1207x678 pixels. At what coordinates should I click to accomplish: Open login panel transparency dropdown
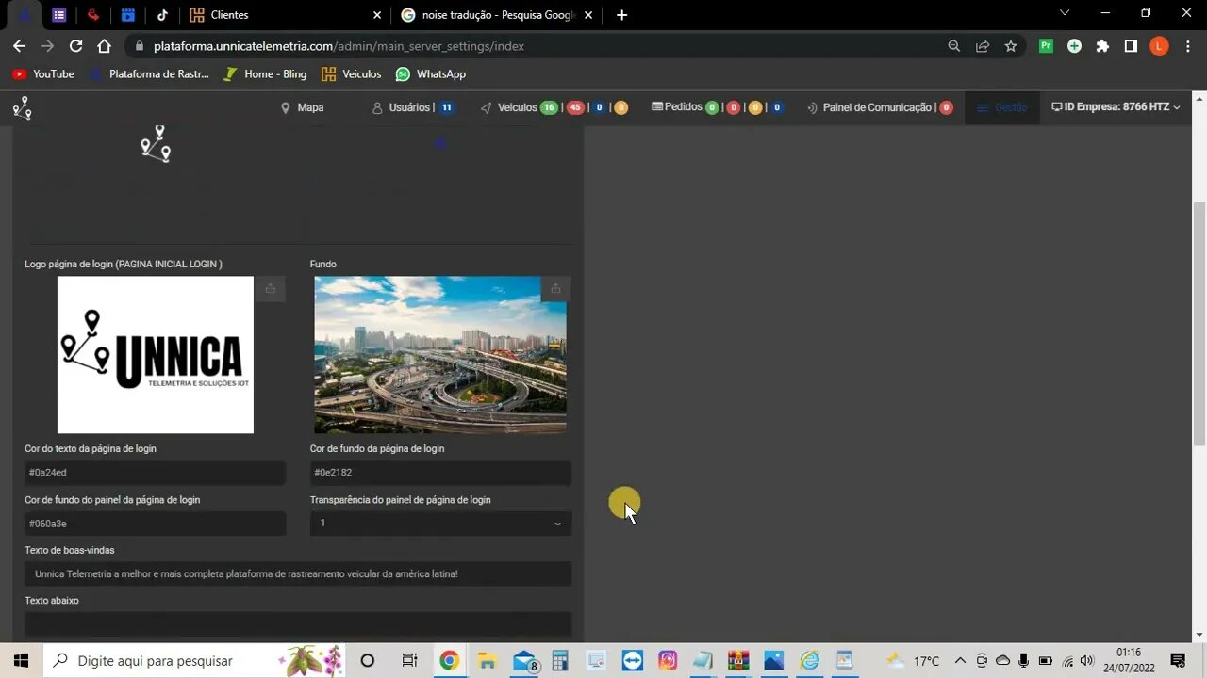tap(440, 524)
